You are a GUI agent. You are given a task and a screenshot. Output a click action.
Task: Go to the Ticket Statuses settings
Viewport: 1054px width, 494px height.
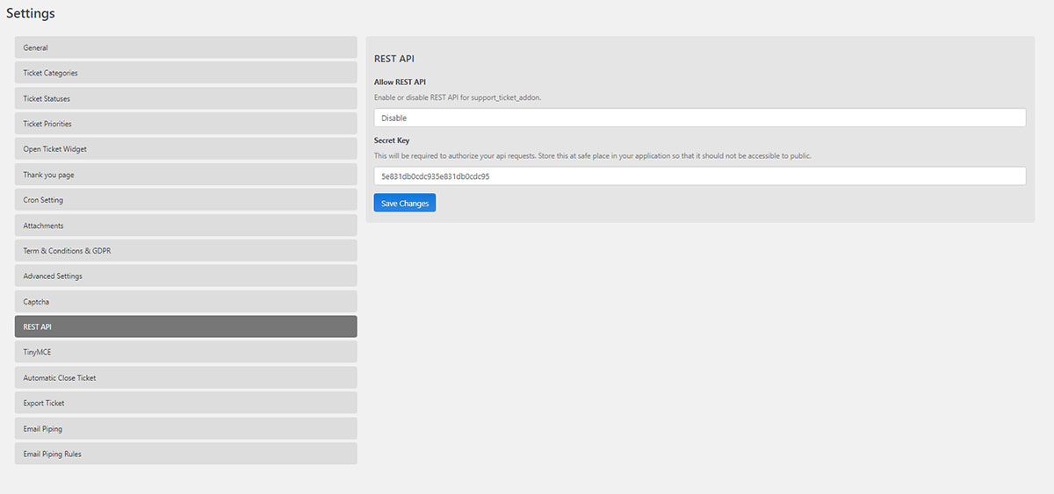185,98
